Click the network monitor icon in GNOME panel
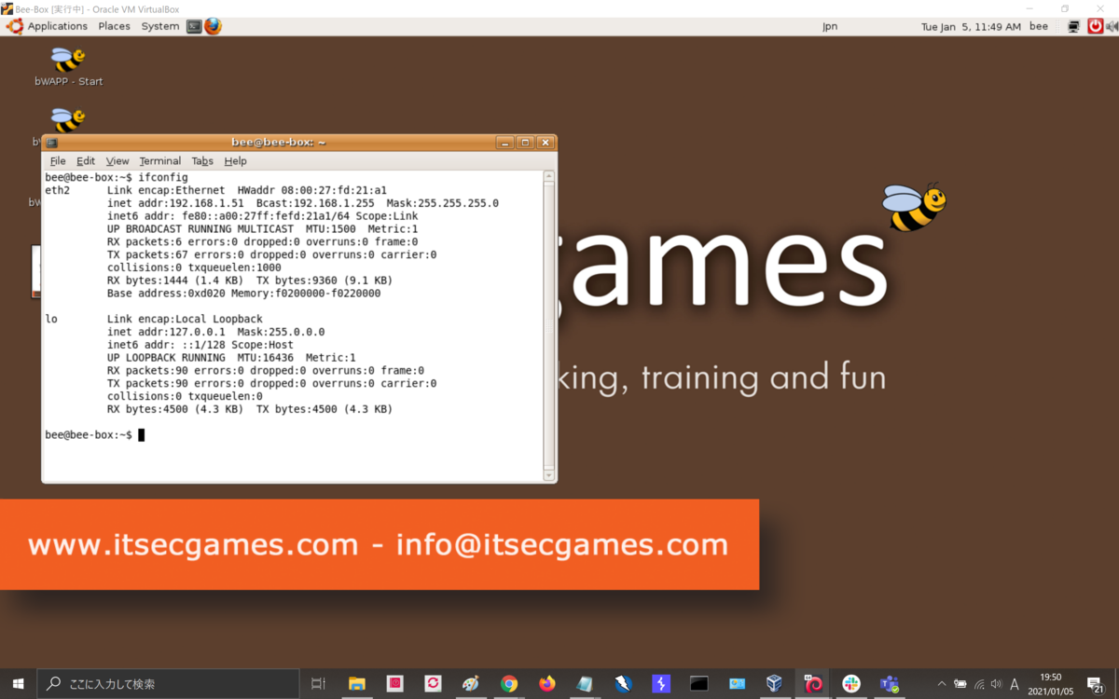The image size is (1119, 699). click(x=1074, y=26)
